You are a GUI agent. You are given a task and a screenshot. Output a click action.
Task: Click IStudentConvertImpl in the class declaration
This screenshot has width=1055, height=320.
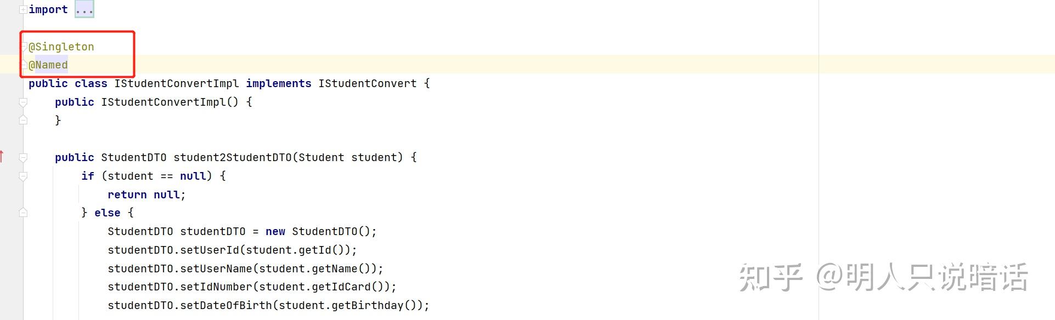[x=177, y=83]
